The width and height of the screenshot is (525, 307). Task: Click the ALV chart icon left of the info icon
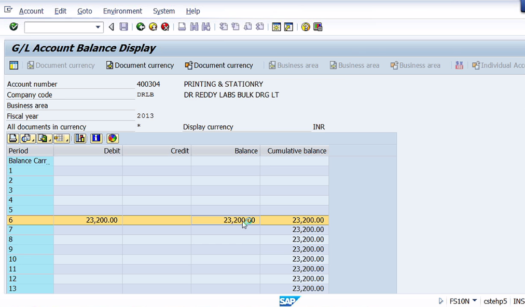tap(80, 138)
